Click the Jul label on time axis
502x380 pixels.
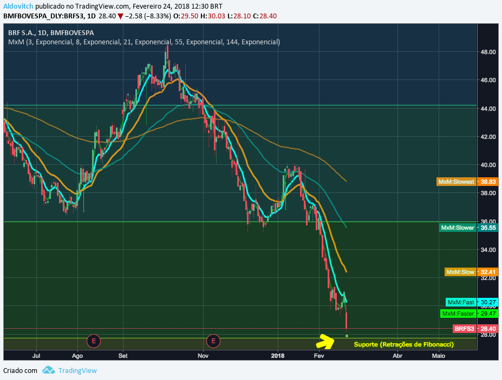(x=36, y=355)
